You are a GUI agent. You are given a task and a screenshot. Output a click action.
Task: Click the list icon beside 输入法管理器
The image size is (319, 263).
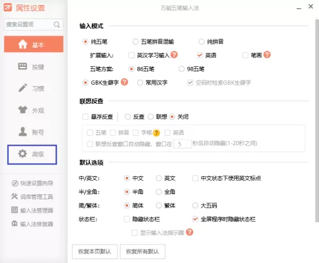15,210
